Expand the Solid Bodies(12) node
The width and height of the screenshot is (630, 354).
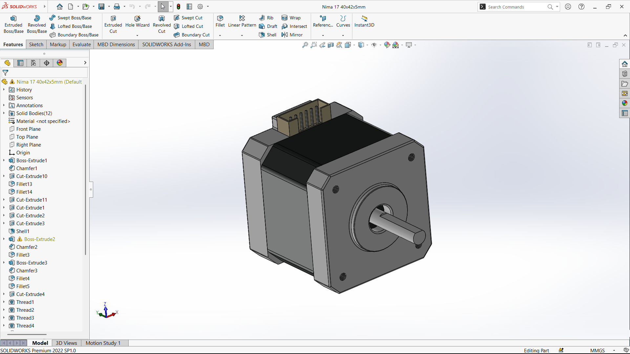tap(4, 113)
